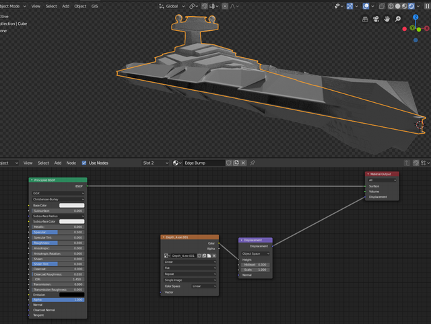Toggle X-ray view mode

click(382, 6)
